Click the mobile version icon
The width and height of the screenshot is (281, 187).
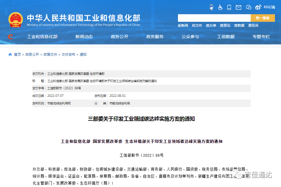point(229,7)
